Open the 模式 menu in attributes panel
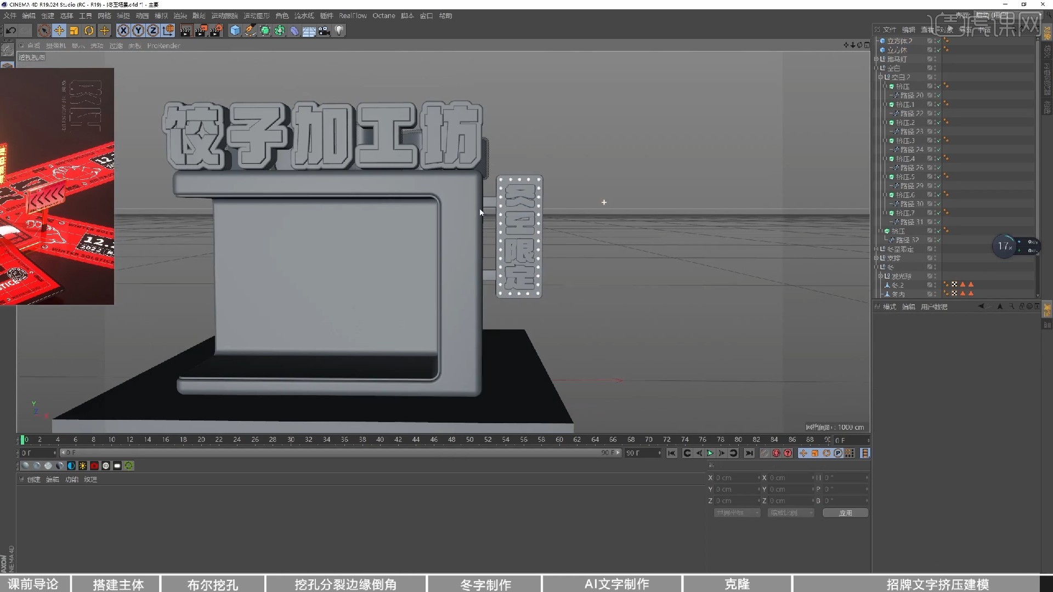1053x592 pixels. coord(889,307)
